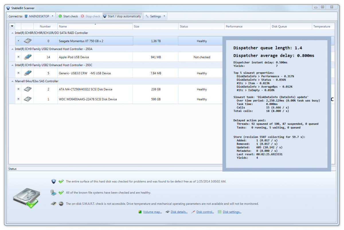Click the Disk details icon

coord(168,212)
